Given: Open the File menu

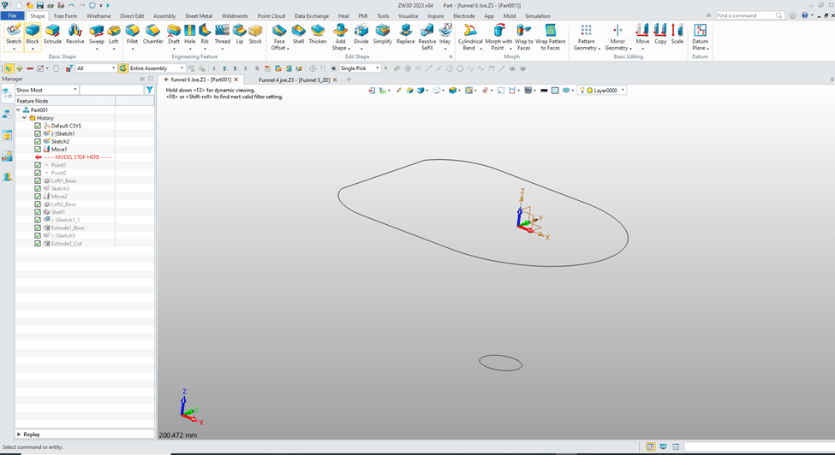Looking at the screenshot, I should [x=13, y=15].
